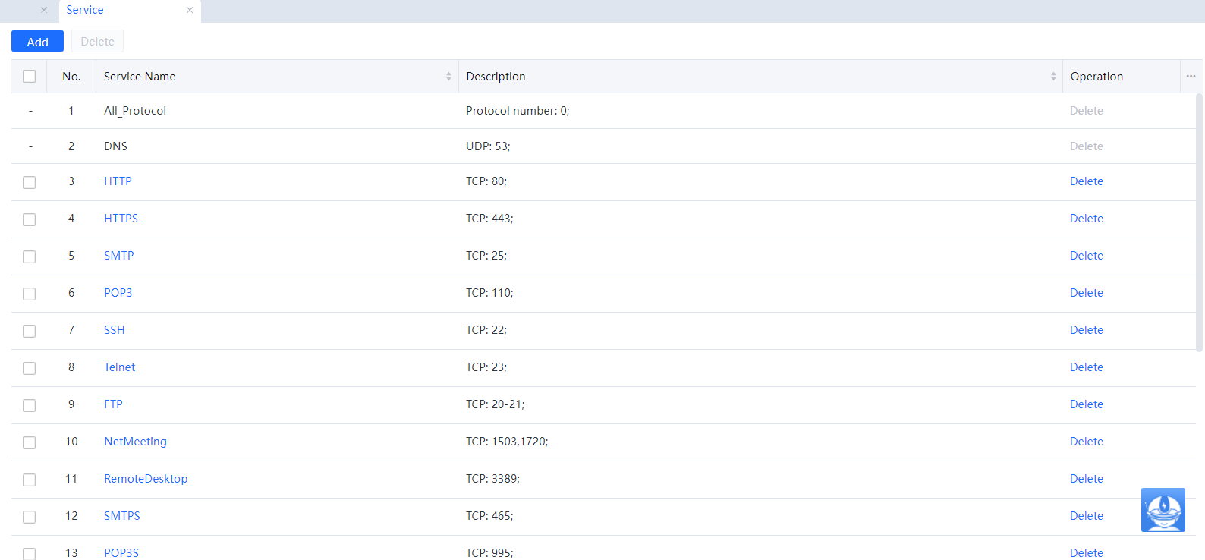The image size is (1205, 560).
Task: Open the column settings ellipsis menu
Action: 1191,77
